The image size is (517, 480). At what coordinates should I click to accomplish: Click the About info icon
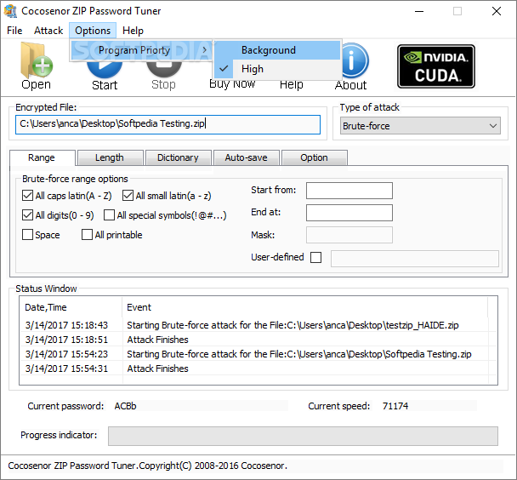point(354,61)
